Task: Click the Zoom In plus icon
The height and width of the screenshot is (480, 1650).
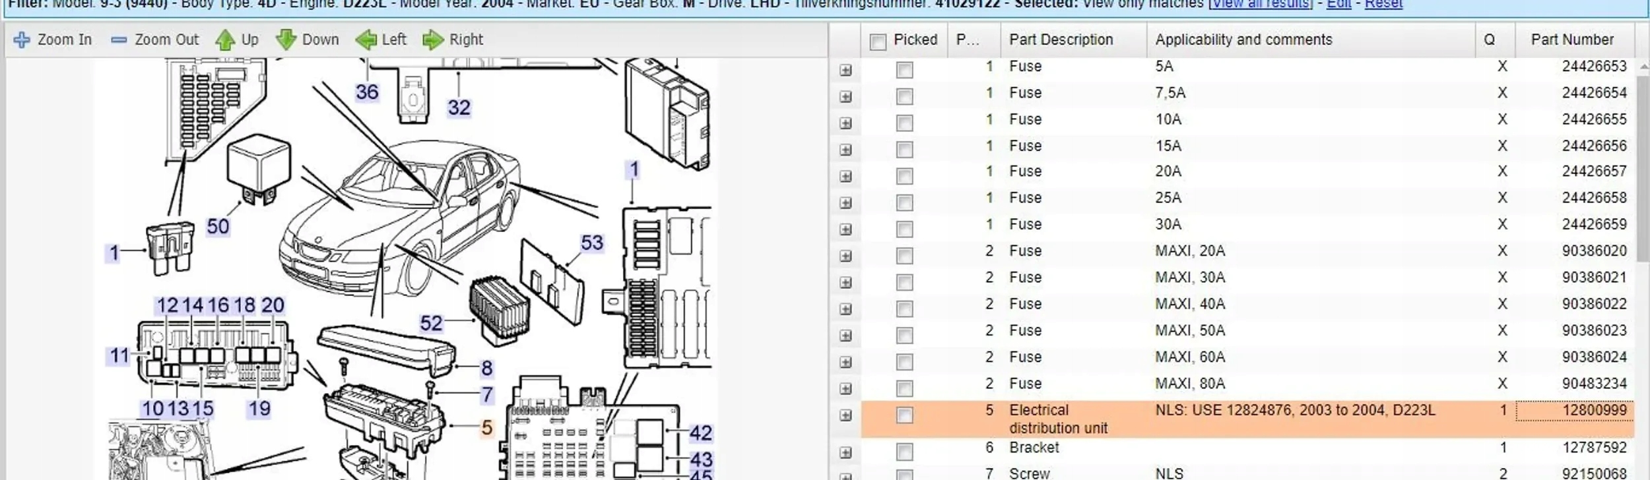Action: point(22,40)
